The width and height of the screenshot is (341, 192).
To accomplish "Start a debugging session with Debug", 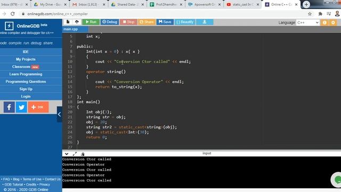I will pos(110,22).
